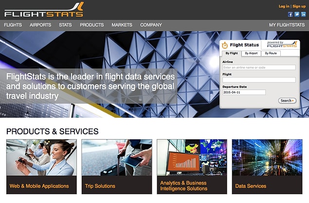
Task: Open the Trip Solutions thumbnail image
Action: [x=117, y=157]
